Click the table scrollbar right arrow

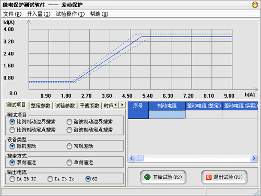click(254, 158)
